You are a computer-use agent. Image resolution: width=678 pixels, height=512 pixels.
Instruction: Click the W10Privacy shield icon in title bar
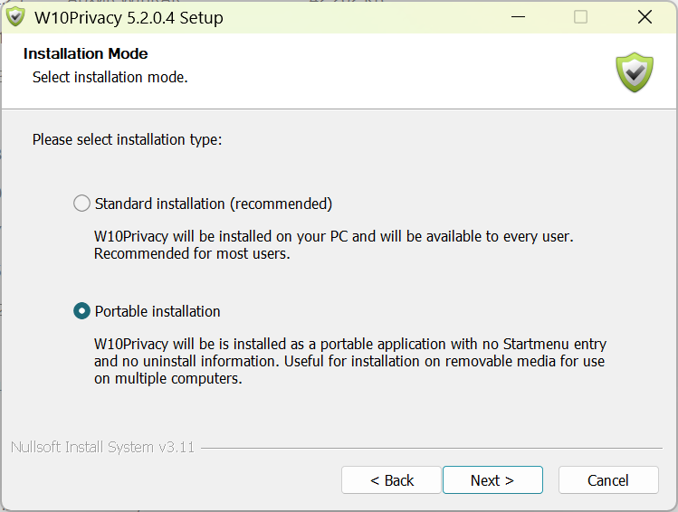pyautogui.click(x=16, y=17)
